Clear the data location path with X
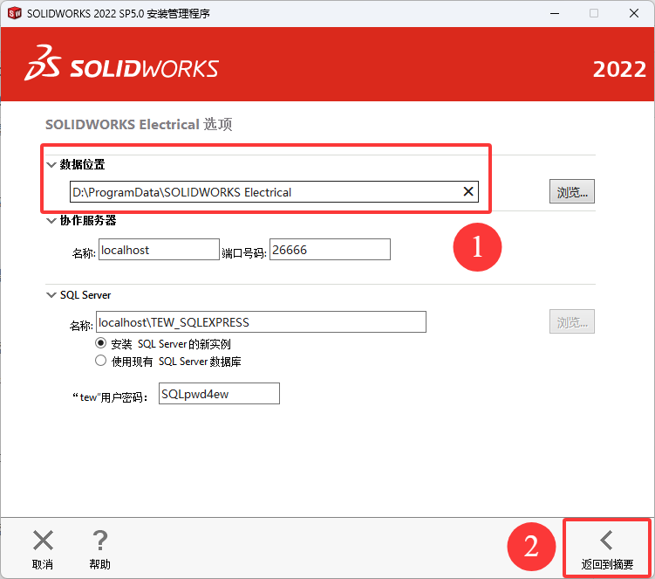655x579 pixels. (x=468, y=191)
